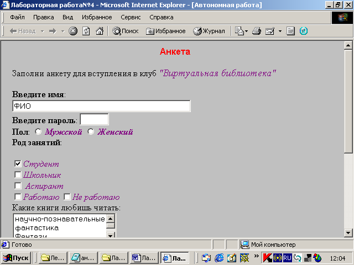Click the Мой компьютер status bar zone
The width and height of the screenshot is (354, 265).
[x=296, y=245]
